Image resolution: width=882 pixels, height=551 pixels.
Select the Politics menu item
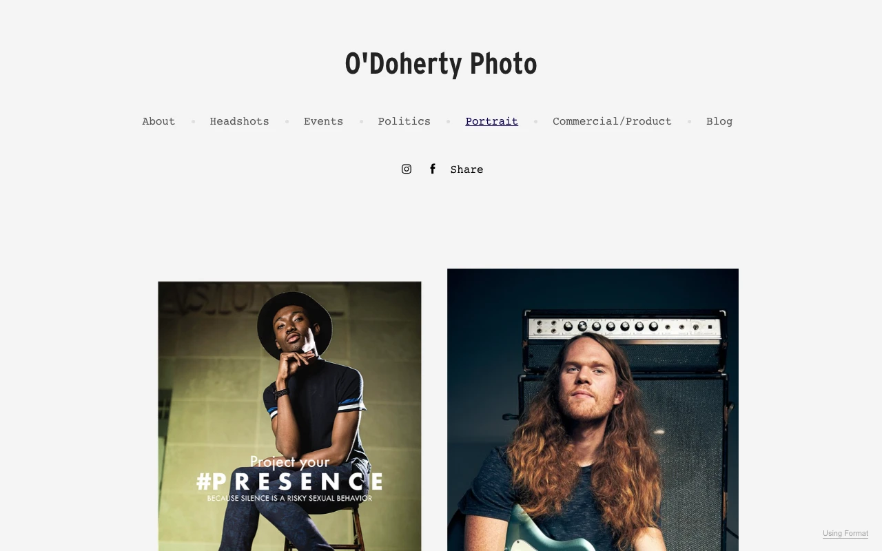[x=404, y=121]
